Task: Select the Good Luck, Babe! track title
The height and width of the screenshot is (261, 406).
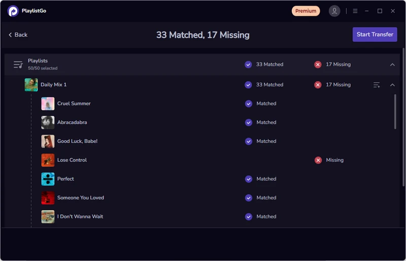Action: (x=77, y=141)
